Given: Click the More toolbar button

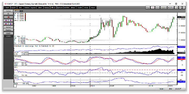Looking at the screenshot, I should pyautogui.click(x=93, y=8).
